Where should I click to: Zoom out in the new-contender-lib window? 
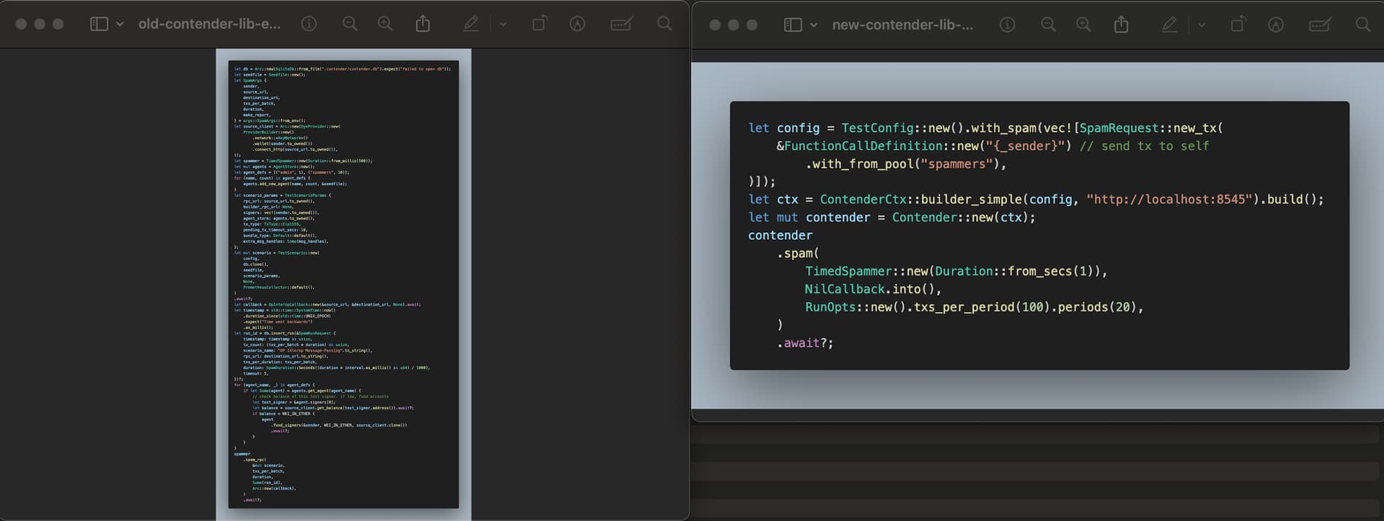(1048, 25)
